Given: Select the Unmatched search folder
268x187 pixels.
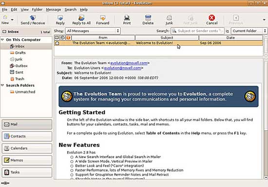Looking at the screenshot, I should 22,92.
